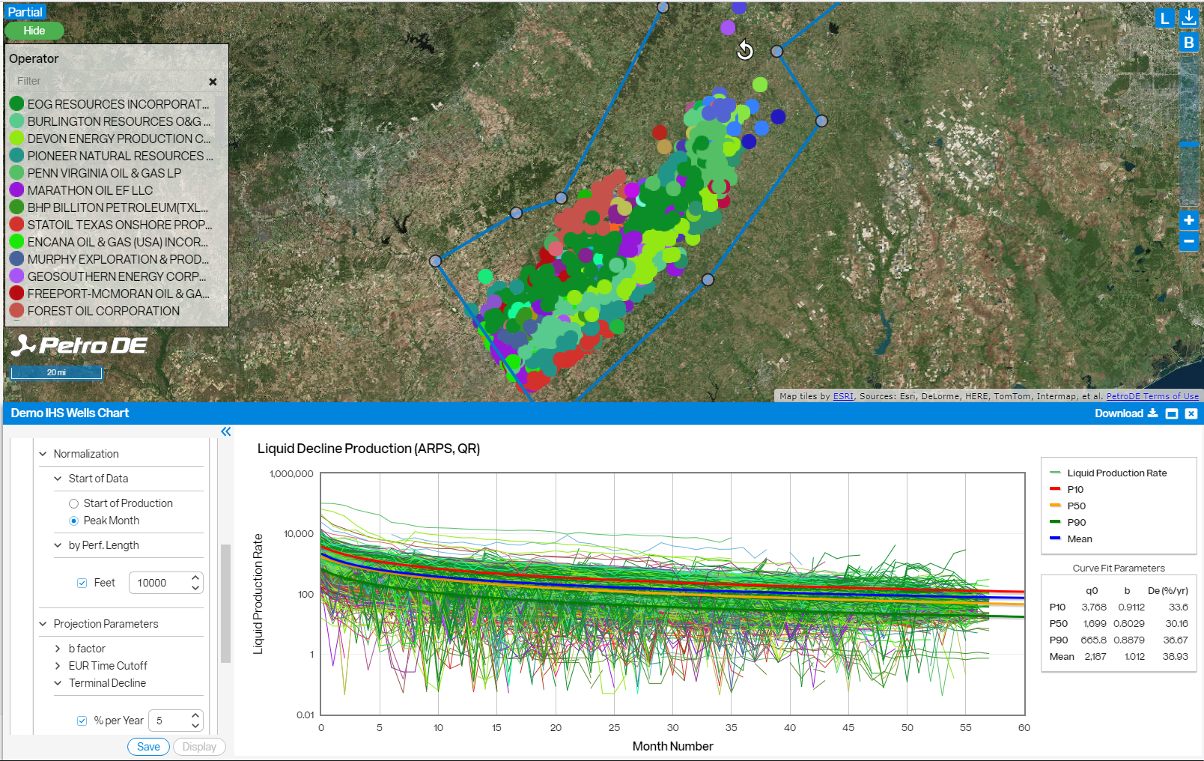1204x761 pixels.
Task: Decrease the Feet value stepper
Action: [195, 588]
